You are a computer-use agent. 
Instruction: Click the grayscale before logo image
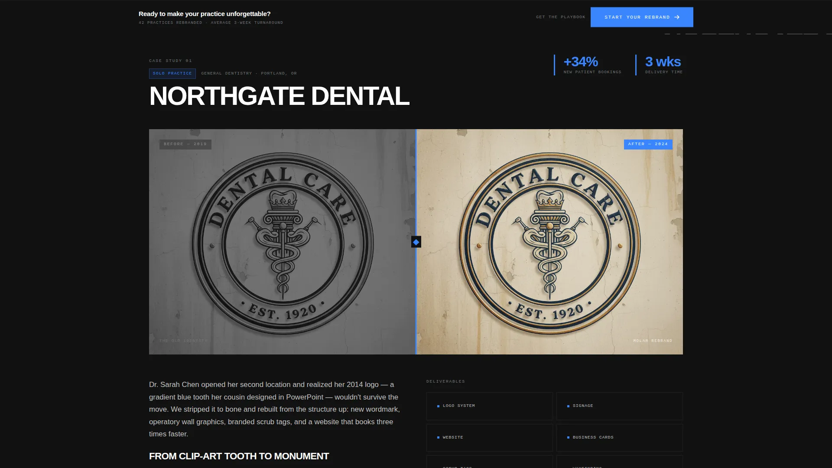tap(282, 242)
